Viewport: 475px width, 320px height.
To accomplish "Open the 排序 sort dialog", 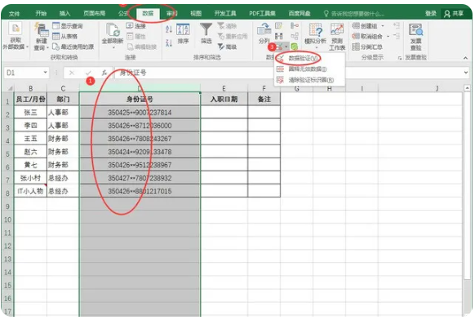I will click(183, 34).
